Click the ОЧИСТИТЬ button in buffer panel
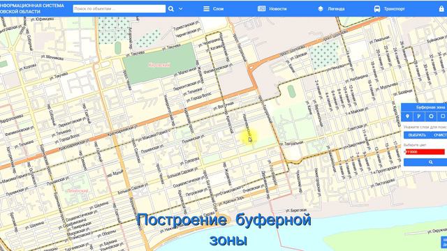 pos(439,135)
